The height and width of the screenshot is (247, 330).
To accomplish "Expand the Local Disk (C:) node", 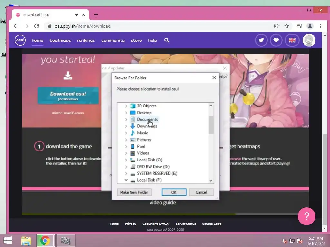I will pos(126,160).
